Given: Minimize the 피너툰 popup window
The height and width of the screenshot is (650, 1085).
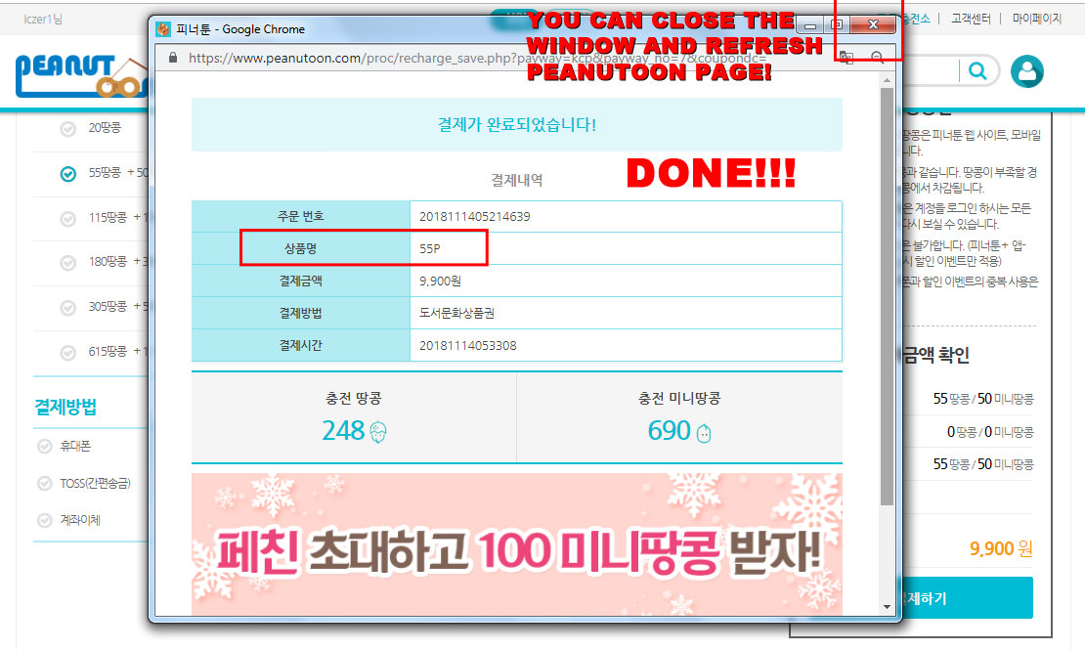Looking at the screenshot, I should pos(809,25).
